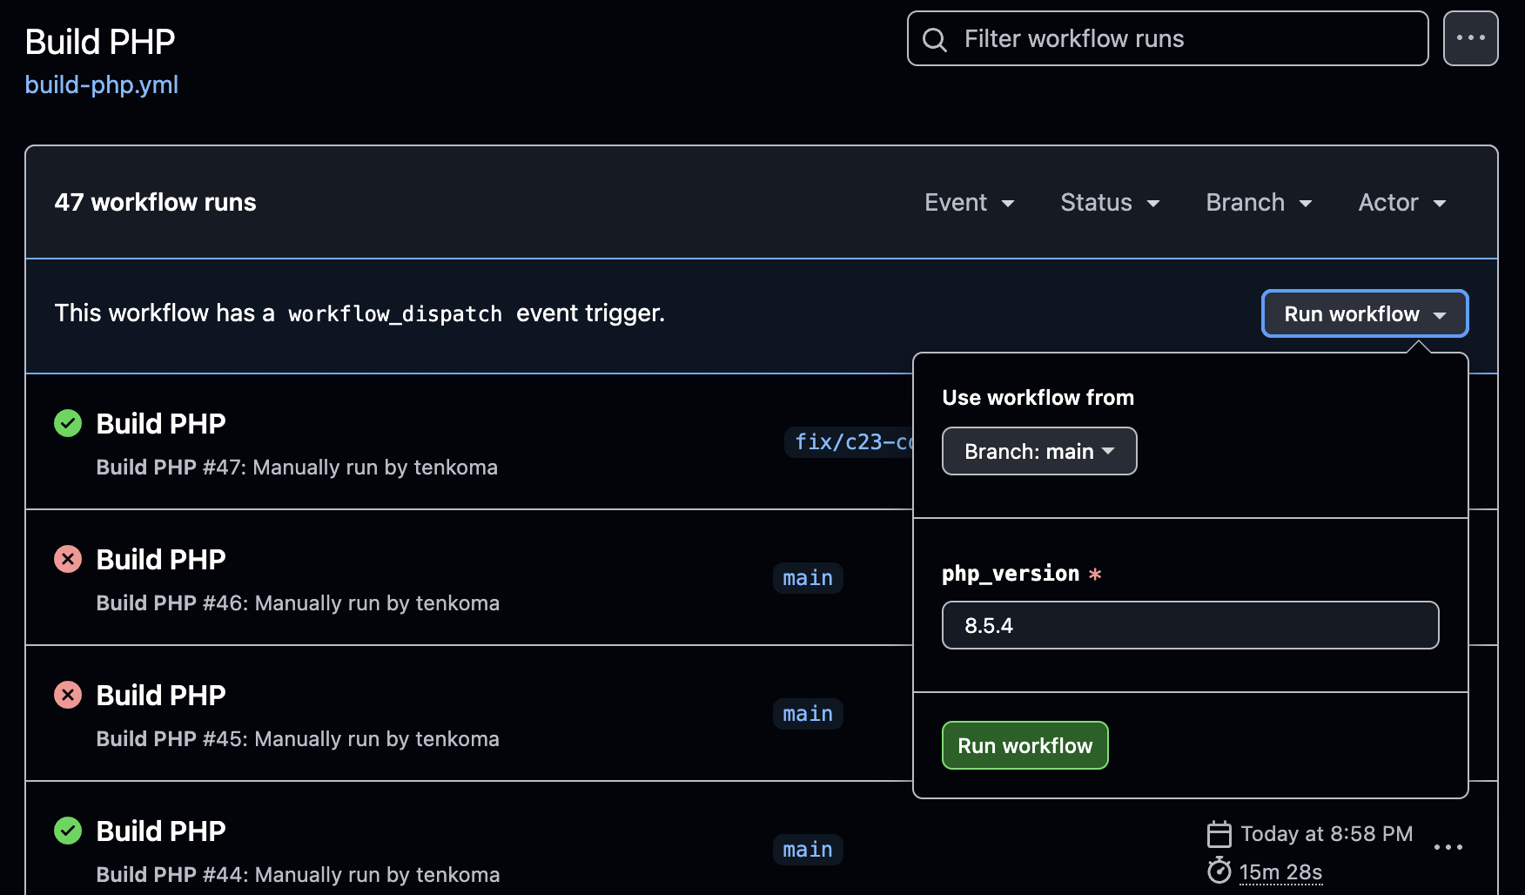
Task: Collapse the Run workflow dropdown button
Action: (x=1364, y=313)
